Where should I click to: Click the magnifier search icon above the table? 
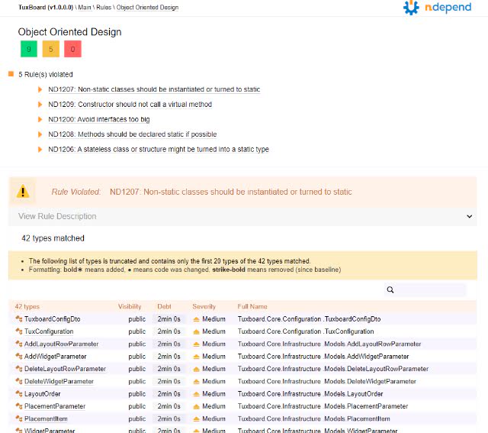[x=390, y=290]
